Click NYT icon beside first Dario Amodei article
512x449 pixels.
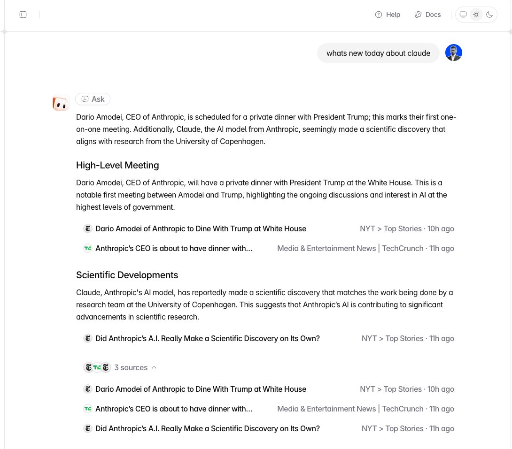87,228
